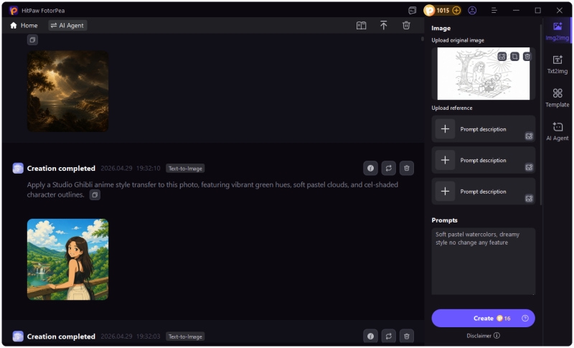Click the HitPaw FotorPea logo icon

14,10
